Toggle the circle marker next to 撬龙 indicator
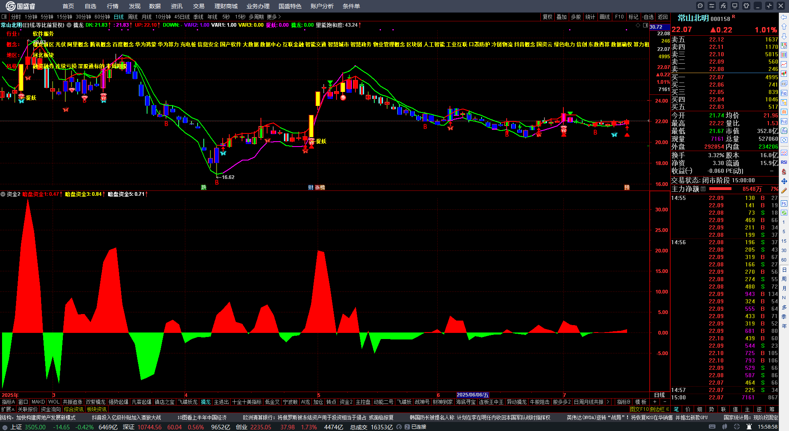 69,25
